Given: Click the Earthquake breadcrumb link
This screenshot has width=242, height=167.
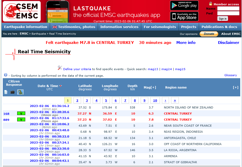Looking at the screenshot, I should point(39,34).
